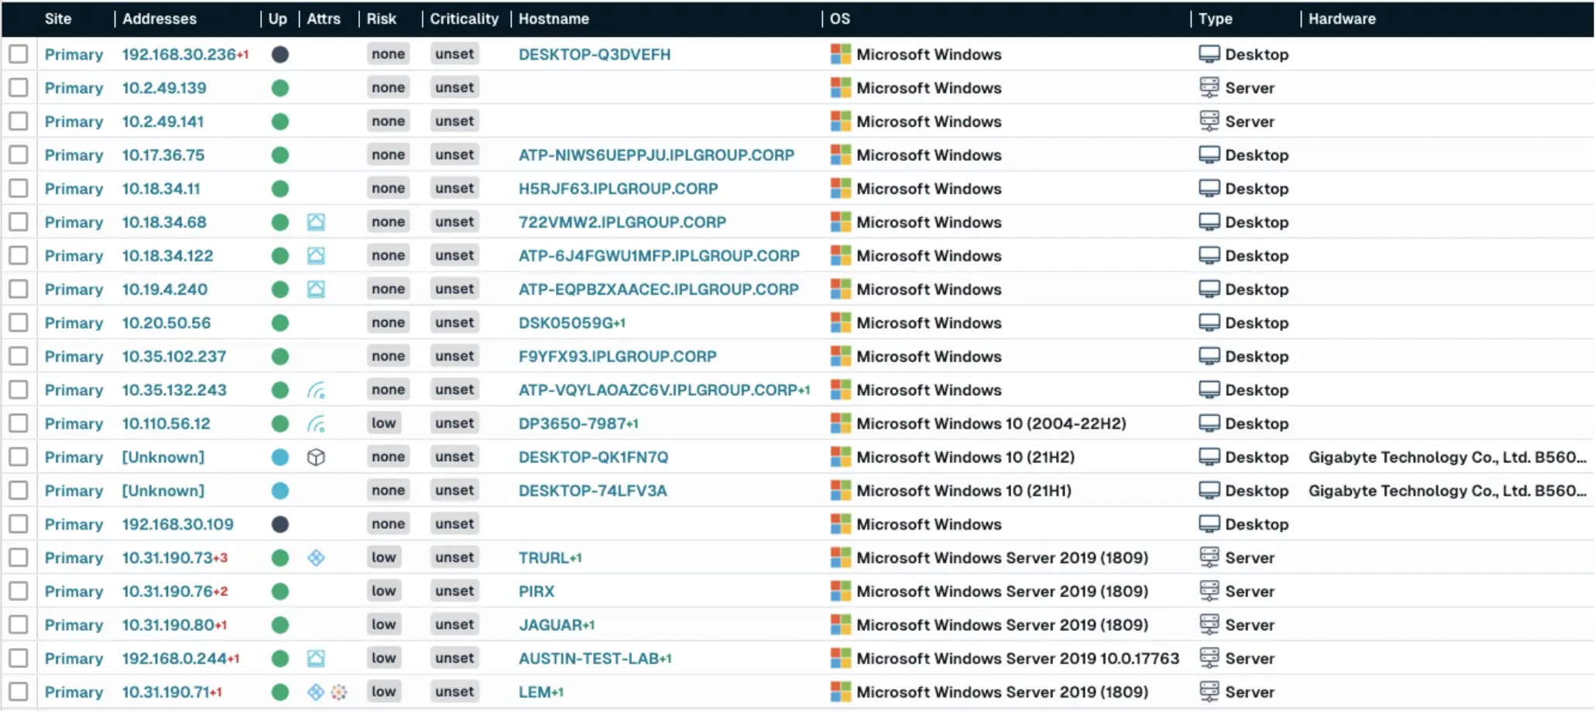Click the Primary site link in the 10.20.50.56 row
Image resolution: width=1595 pixels, height=713 pixels.
74,323
